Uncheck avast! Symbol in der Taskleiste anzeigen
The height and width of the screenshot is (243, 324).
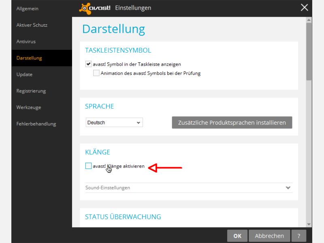pyautogui.click(x=88, y=64)
